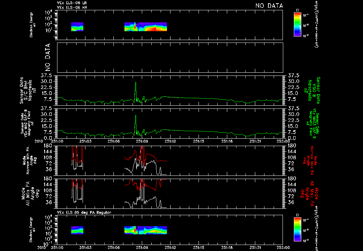Click the white 'Sensor Data S/C Btot Nanotesla' axis label

click(28, 90)
